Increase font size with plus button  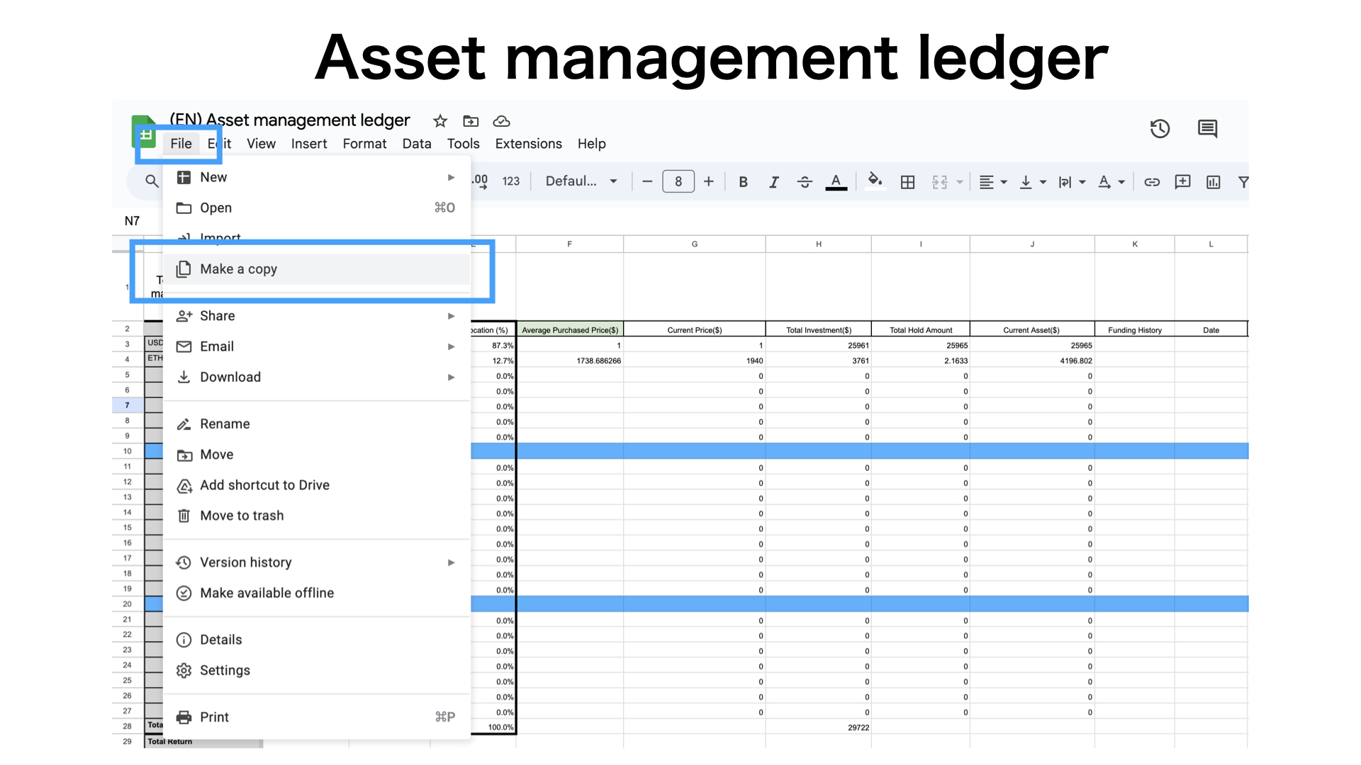pyautogui.click(x=708, y=181)
